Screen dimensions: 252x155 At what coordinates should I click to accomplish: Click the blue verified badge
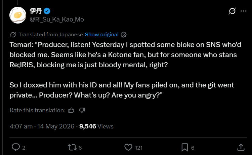tap(47, 11)
